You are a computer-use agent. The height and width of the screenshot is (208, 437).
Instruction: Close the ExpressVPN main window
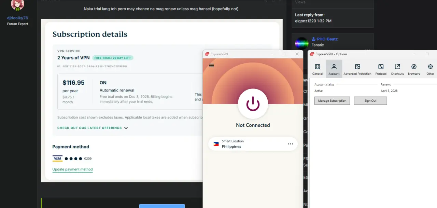pos(297,54)
